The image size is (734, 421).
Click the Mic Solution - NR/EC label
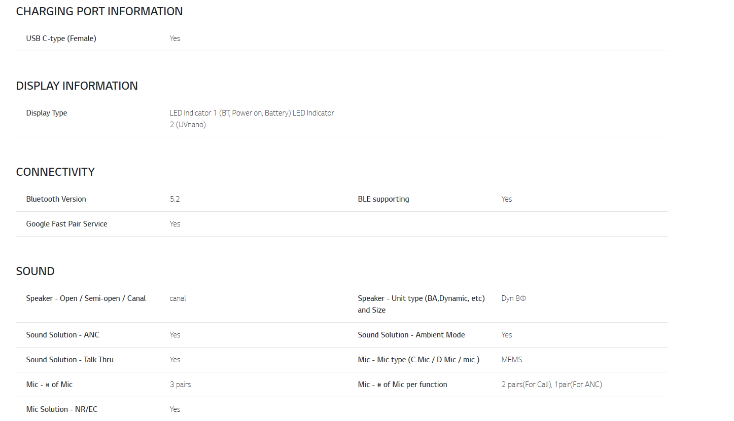tap(61, 409)
